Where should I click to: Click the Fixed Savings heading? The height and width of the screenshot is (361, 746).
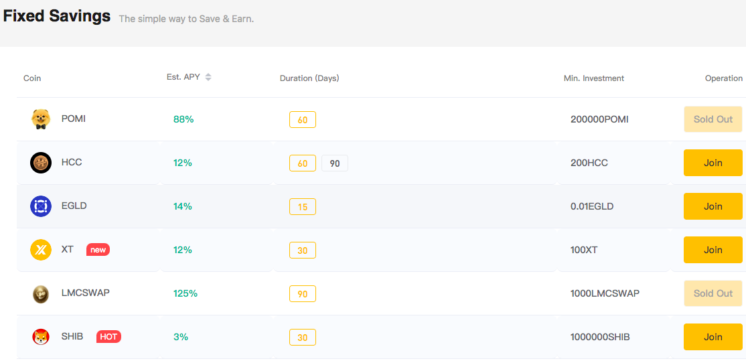point(57,15)
